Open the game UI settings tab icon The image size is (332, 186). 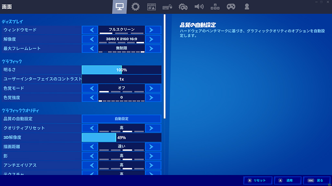click(x=151, y=7)
